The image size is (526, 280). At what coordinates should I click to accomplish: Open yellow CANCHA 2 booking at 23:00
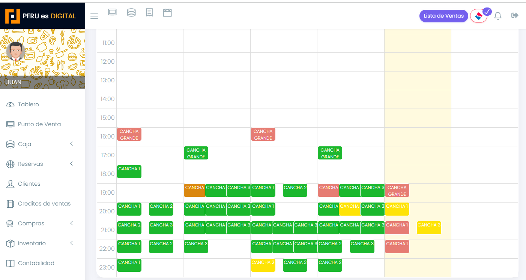pos(263,265)
